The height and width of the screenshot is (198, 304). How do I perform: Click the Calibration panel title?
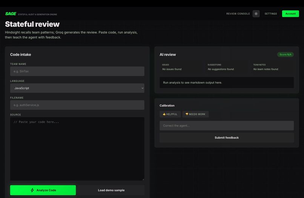pos(167,105)
